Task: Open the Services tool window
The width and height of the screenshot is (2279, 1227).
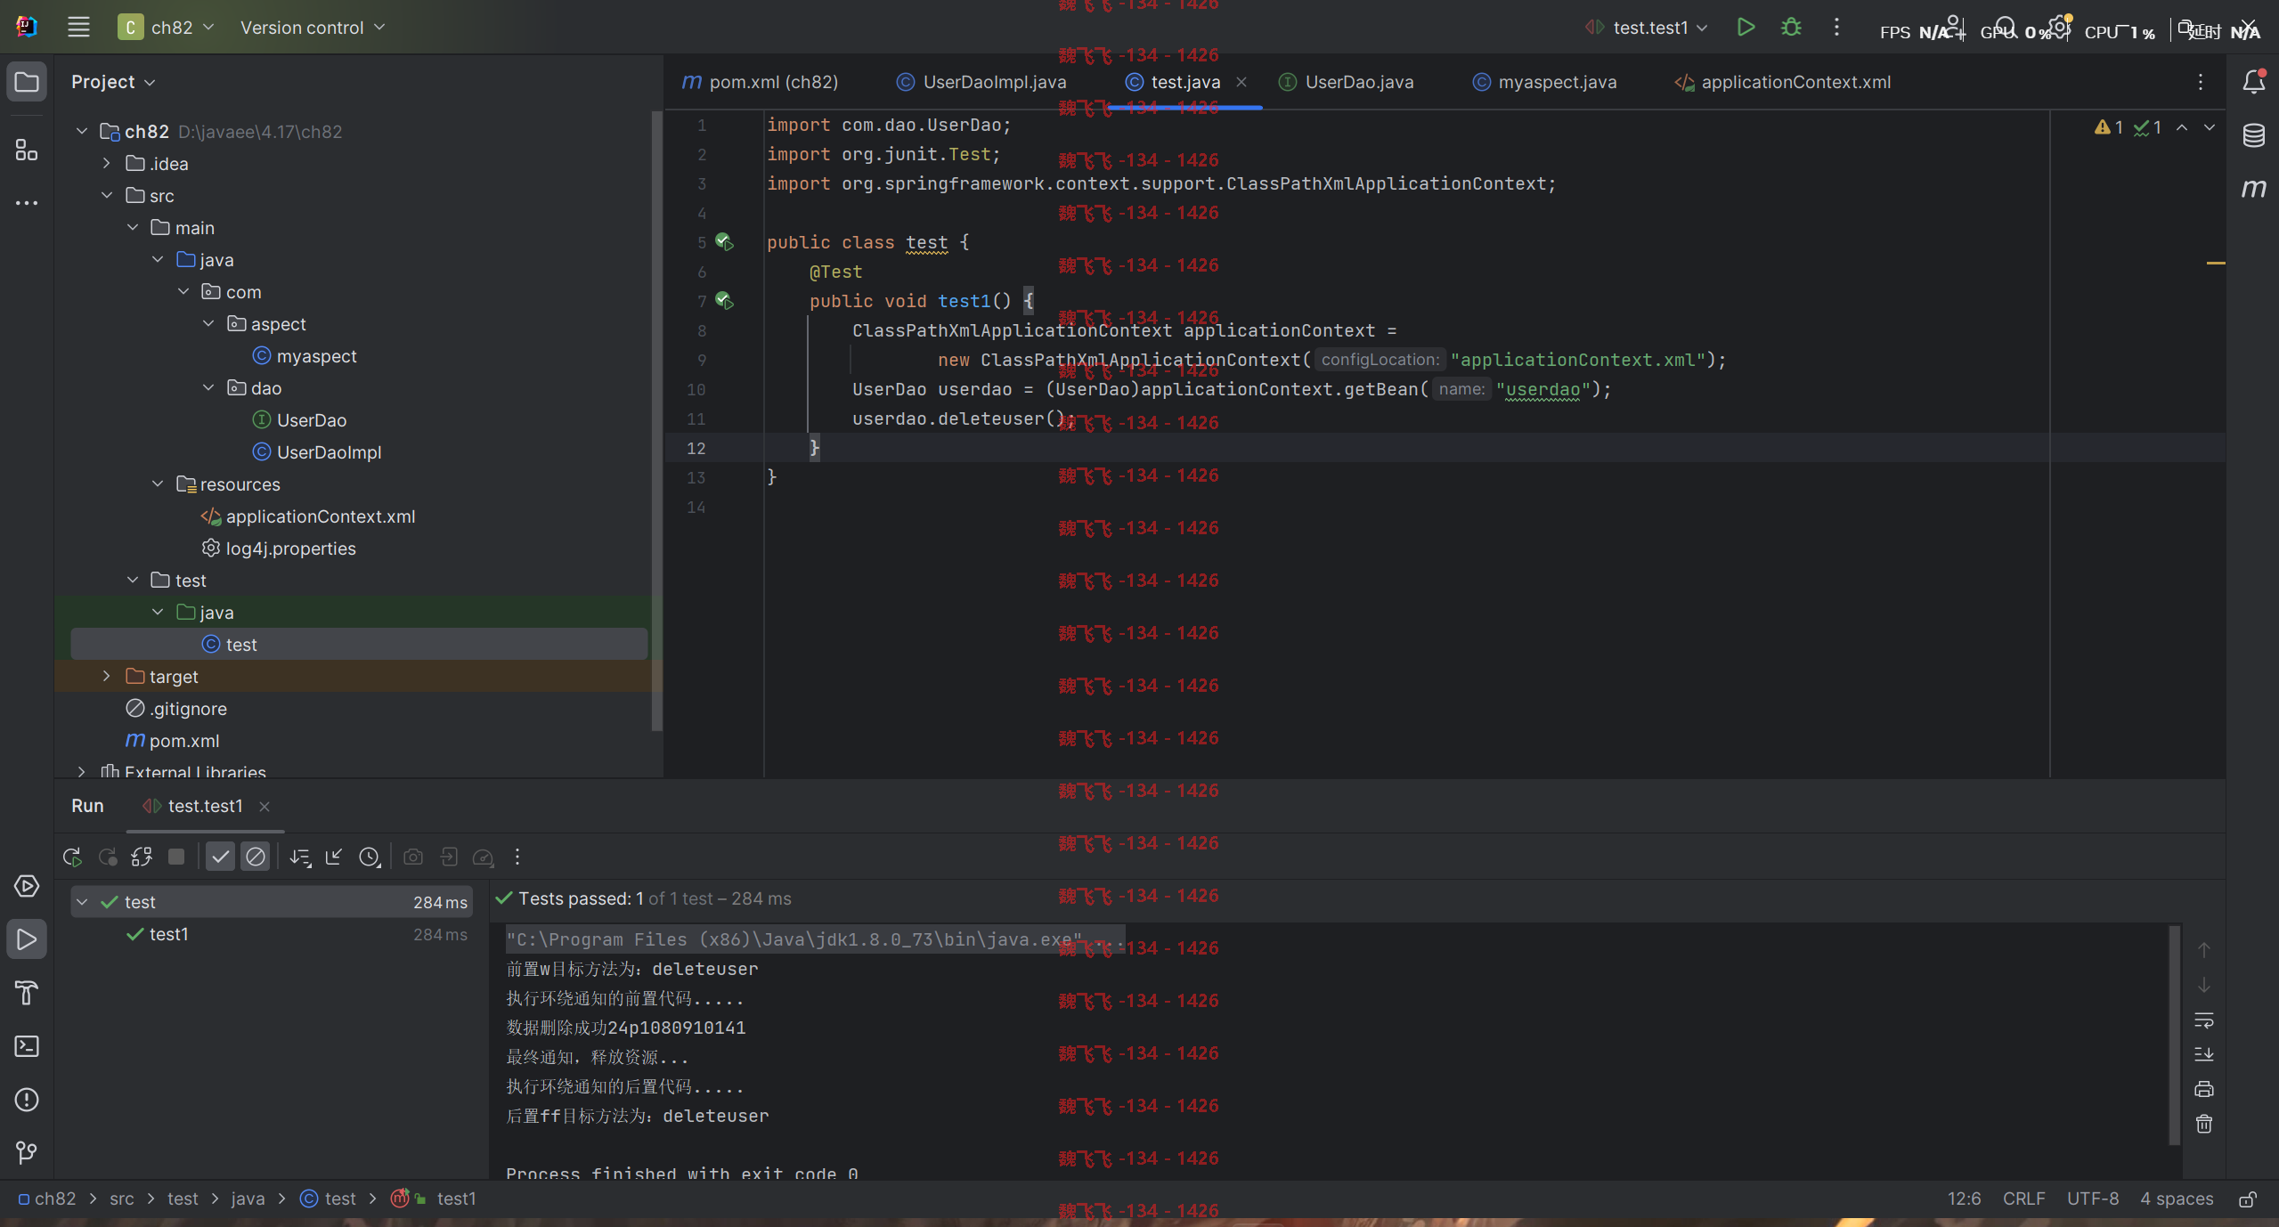Action: point(27,886)
